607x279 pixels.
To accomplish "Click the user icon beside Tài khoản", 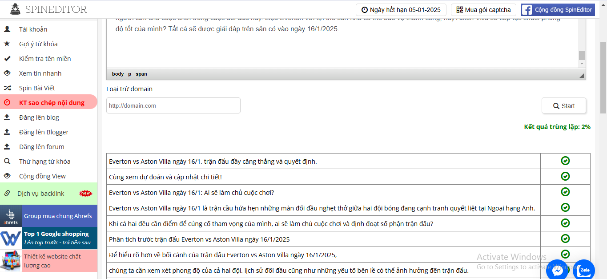I will [x=7, y=29].
